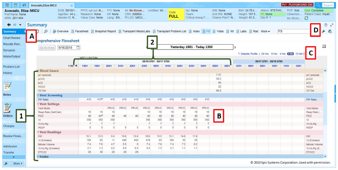Switch interval to 24 Hrs

tap(264, 54)
